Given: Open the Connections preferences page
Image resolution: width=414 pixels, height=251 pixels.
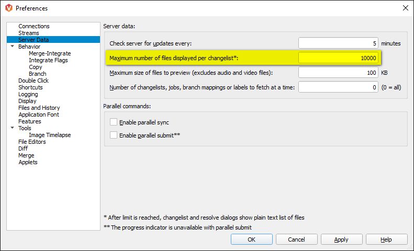Looking at the screenshot, I should click(34, 26).
